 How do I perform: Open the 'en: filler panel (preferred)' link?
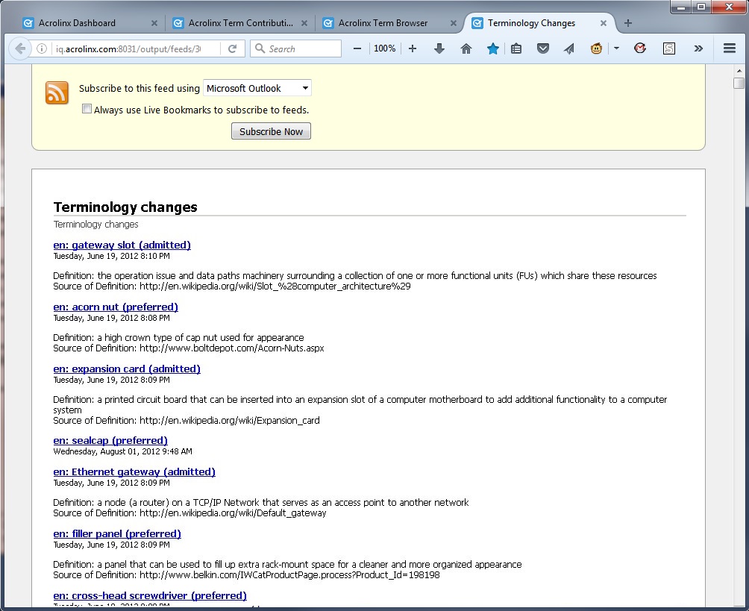[117, 534]
